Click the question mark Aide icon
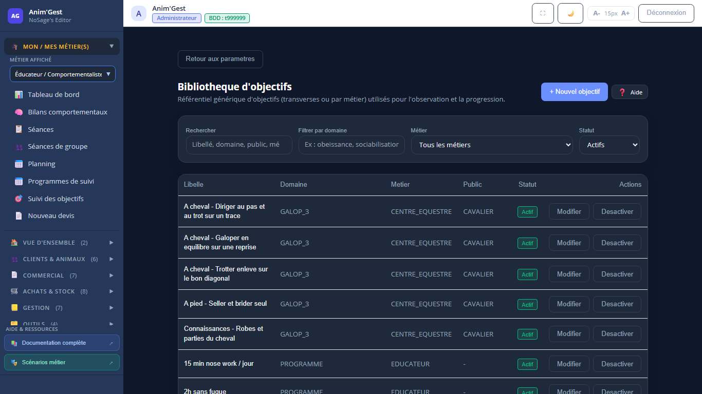The image size is (702, 394). click(x=622, y=92)
